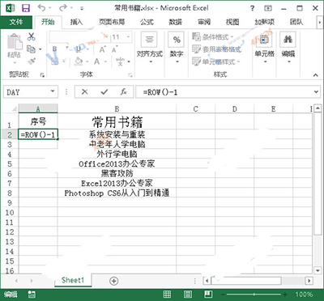This screenshot has height=301, width=324.
Task: Select the Cut scissors icon
Action: [x=32, y=36]
